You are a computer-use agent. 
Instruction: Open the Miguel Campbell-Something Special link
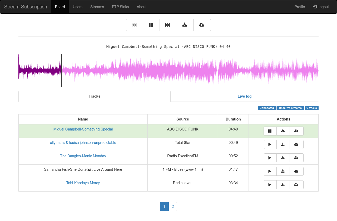pos(83,129)
